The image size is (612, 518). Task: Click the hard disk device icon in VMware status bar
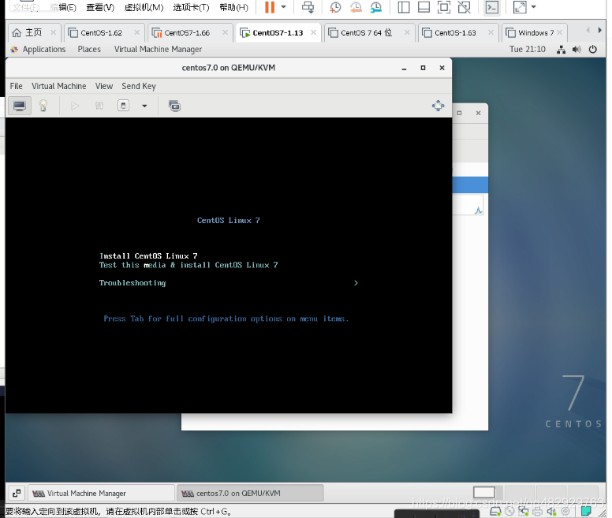(x=495, y=512)
